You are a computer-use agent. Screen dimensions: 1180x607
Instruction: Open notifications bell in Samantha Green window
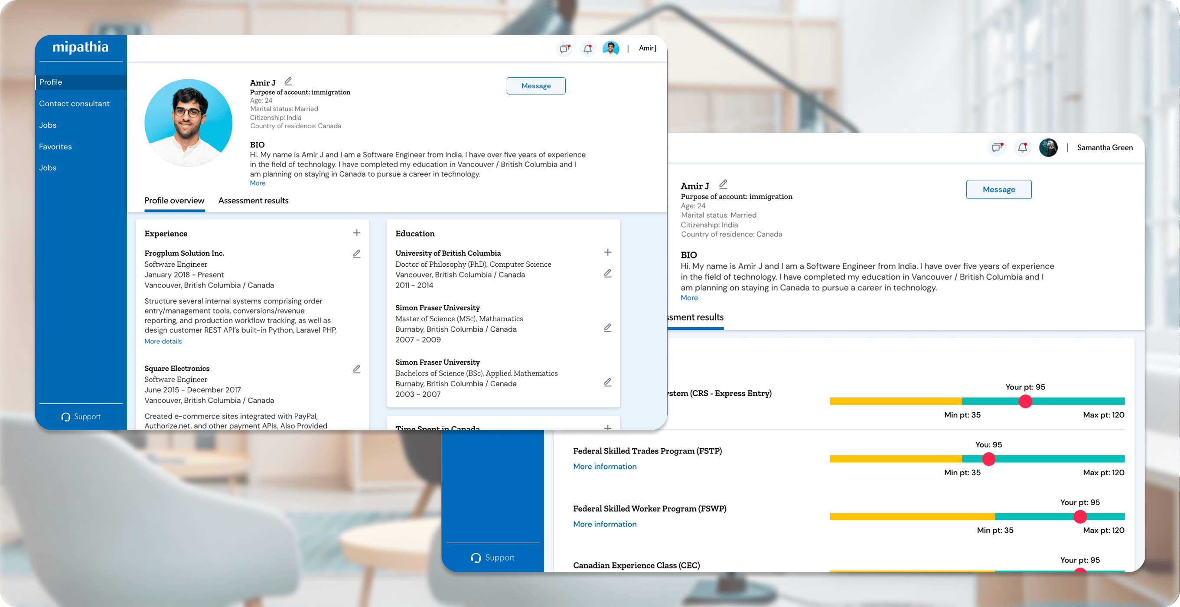[x=1023, y=147]
